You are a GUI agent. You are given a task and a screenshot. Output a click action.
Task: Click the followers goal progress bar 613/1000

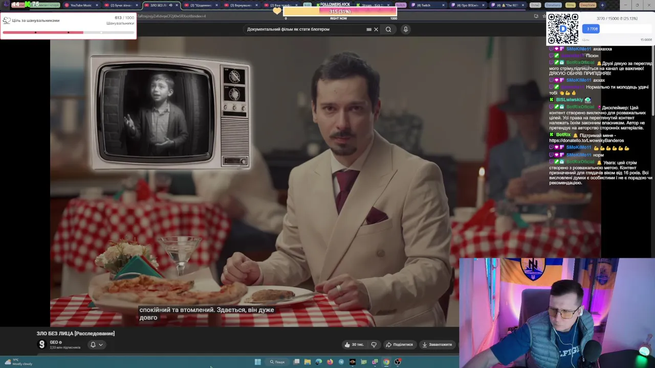coord(68,33)
